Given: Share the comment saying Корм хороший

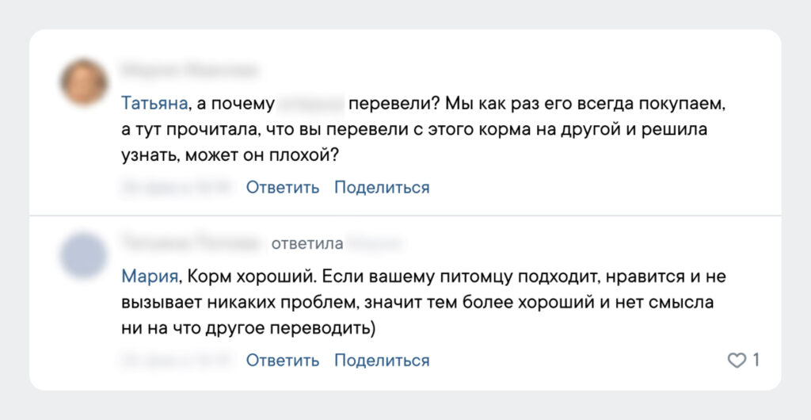Looking at the screenshot, I should (x=382, y=361).
